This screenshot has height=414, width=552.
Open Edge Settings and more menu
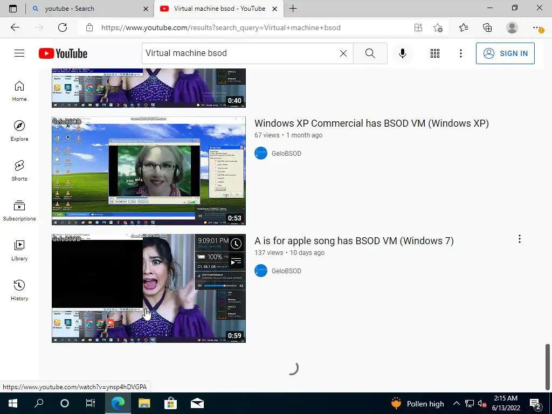537,27
